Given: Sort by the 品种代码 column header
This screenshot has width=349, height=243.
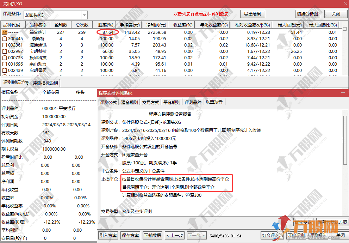Looking at the screenshot, I should pyautogui.click(x=13, y=25).
